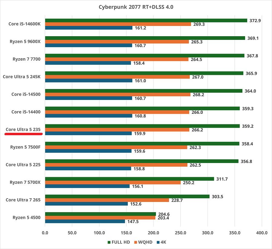
Task: Click the 152.6 value label
Action: tap(136, 204)
